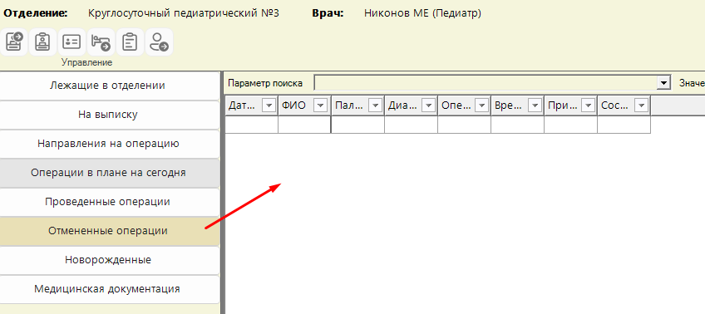Click the hospital bed transfer icon

(x=101, y=42)
